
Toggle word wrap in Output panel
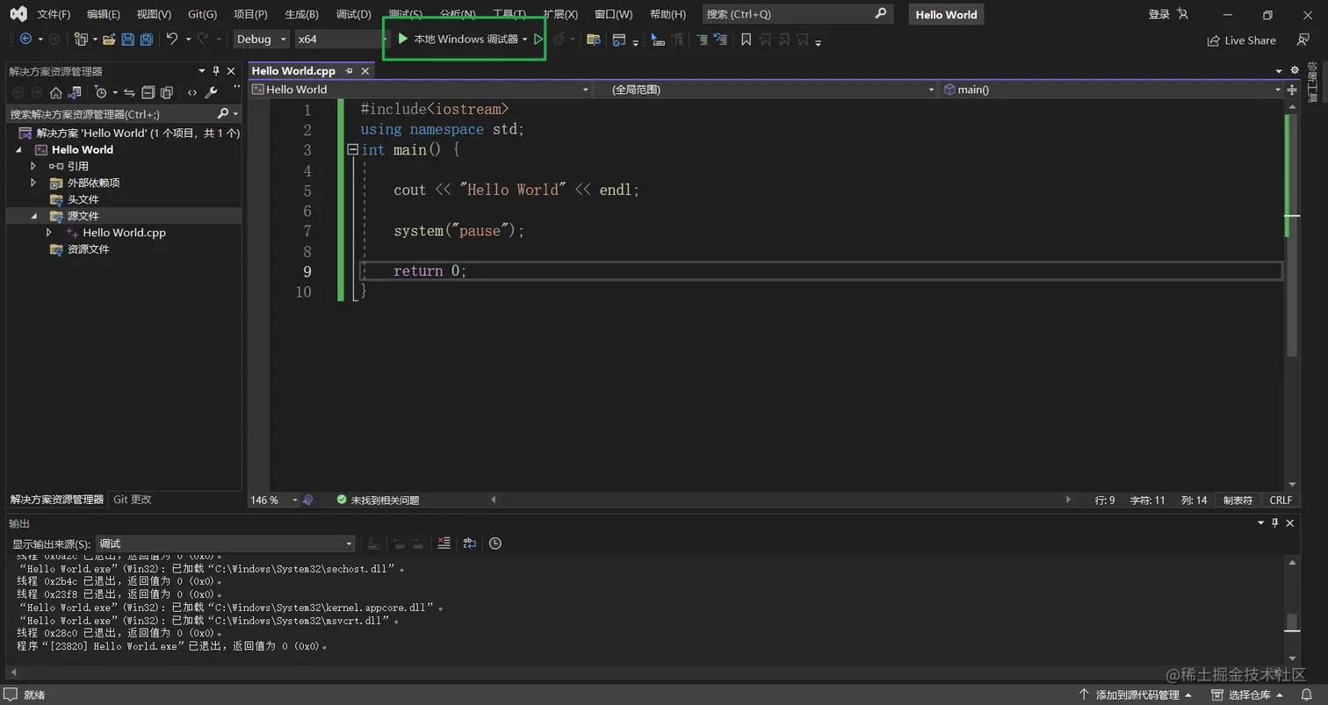pos(470,543)
